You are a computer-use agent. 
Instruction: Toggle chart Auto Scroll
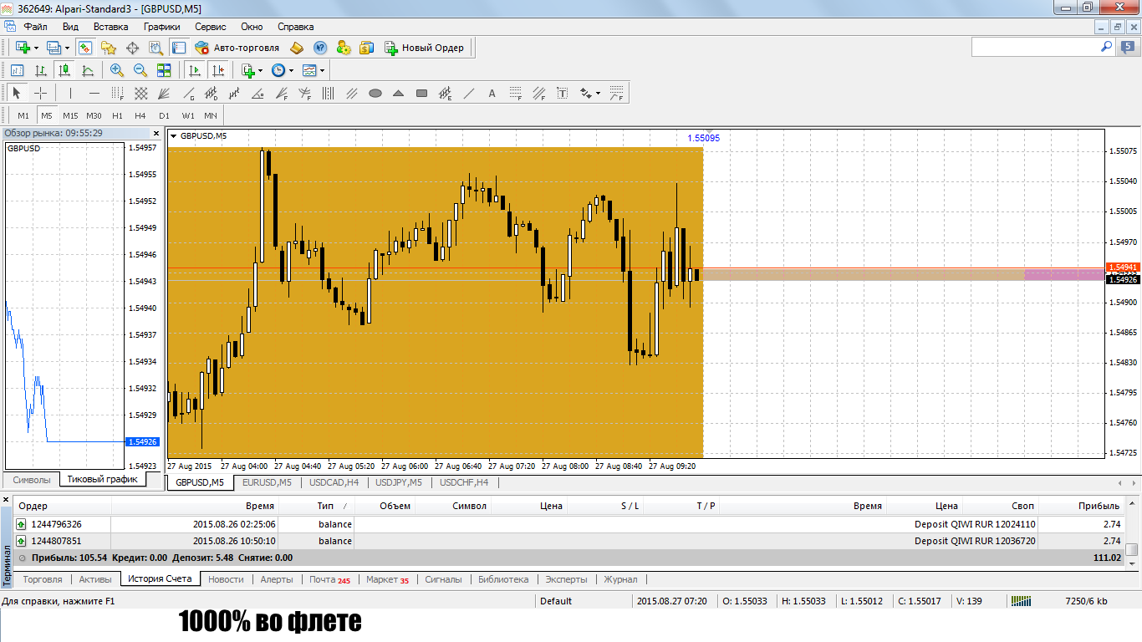195,70
